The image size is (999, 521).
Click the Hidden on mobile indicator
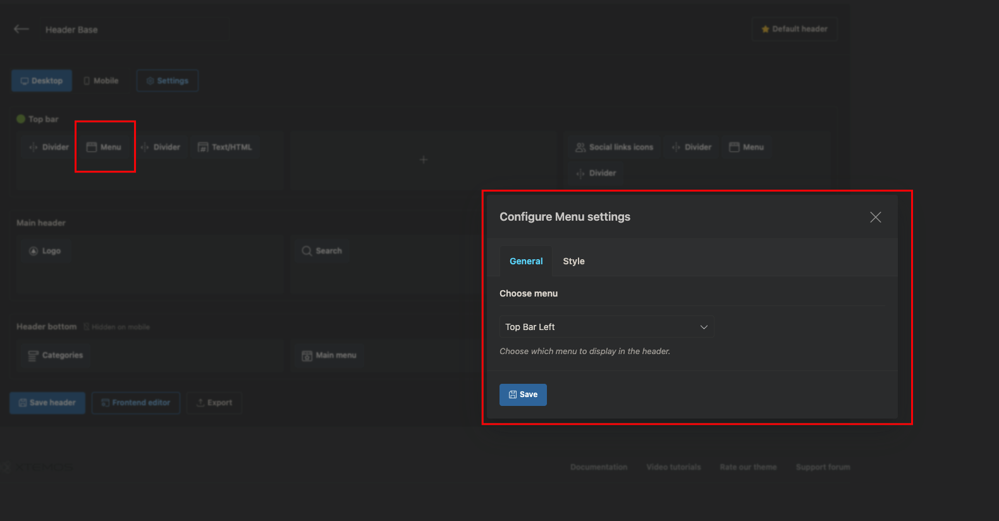tap(117, 327)
